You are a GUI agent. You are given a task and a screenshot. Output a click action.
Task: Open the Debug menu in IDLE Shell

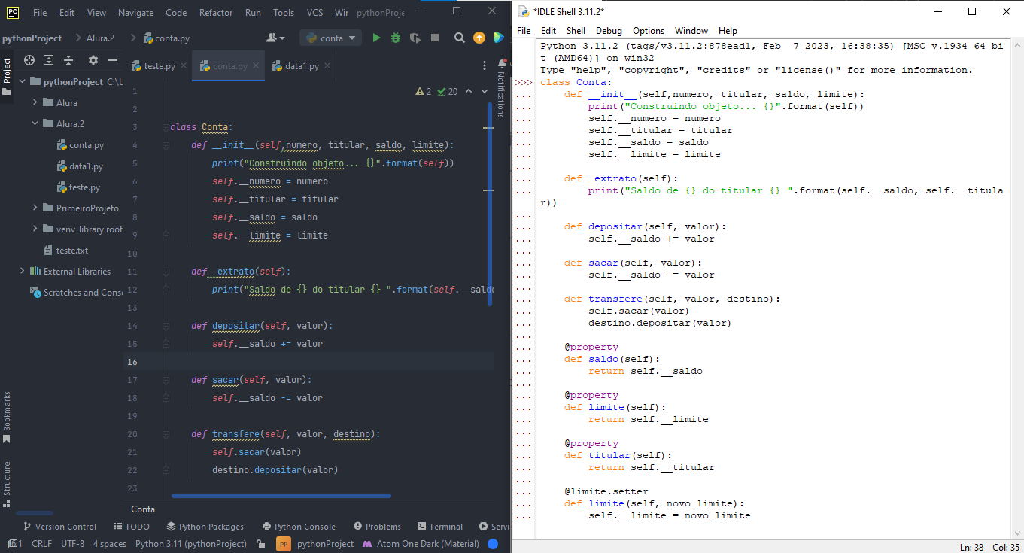tap(609, 31)
